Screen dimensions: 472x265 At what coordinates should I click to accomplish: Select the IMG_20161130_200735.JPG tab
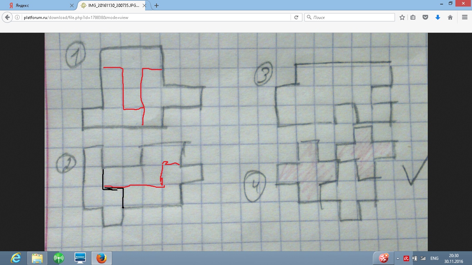(x=111, y=6)
